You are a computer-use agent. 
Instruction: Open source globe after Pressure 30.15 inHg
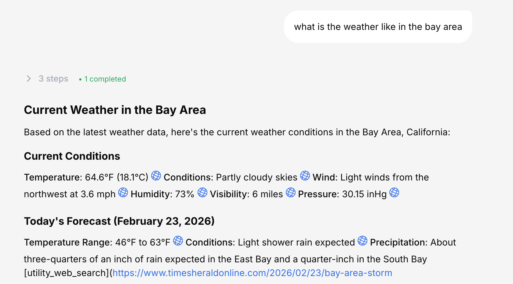coord(394,192)
